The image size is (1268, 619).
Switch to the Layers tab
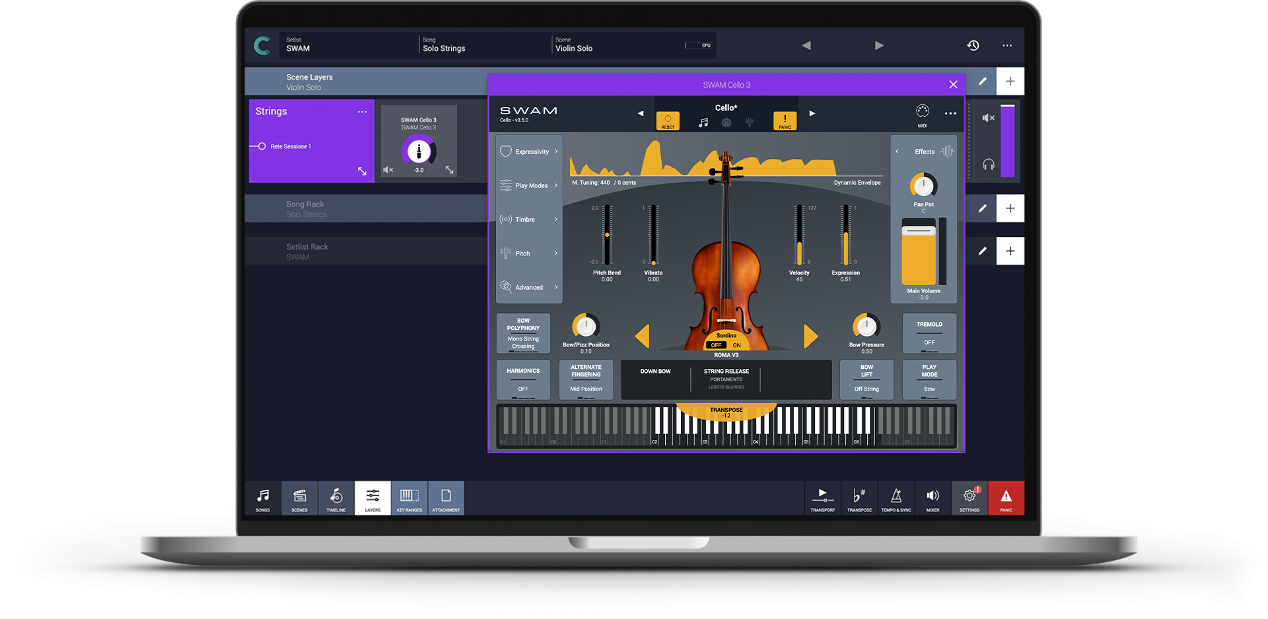[x=372, y=498]
